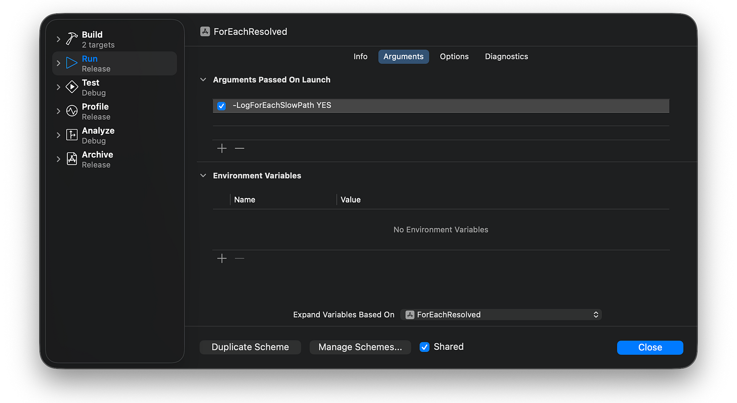This screenshot has width=737, height=403.
Task: Click the Duplicate Scheme button
Action: click(x=250, y=347)
